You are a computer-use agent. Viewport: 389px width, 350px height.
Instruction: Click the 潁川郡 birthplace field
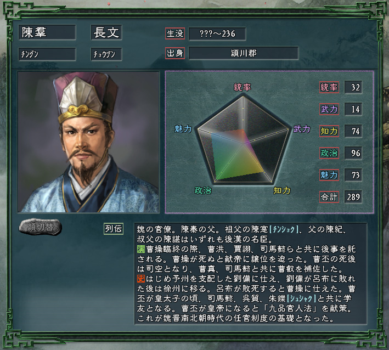click(244, 53)
